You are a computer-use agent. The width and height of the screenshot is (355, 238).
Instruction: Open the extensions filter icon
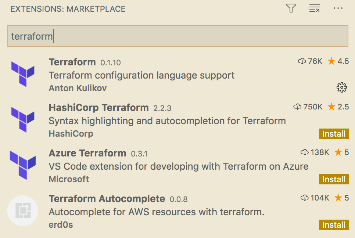coord(291,8)
